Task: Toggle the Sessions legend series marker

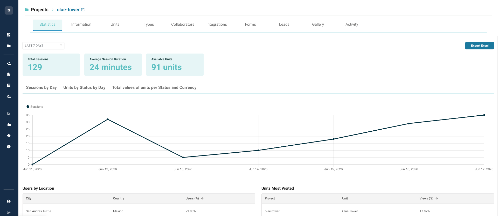Action: tap(28, 107)
